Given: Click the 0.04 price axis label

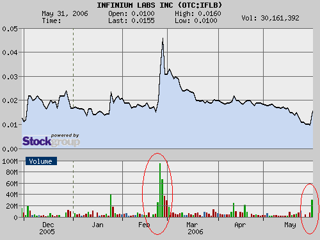Looking at the screenshot, I should [x=10, y=52].
